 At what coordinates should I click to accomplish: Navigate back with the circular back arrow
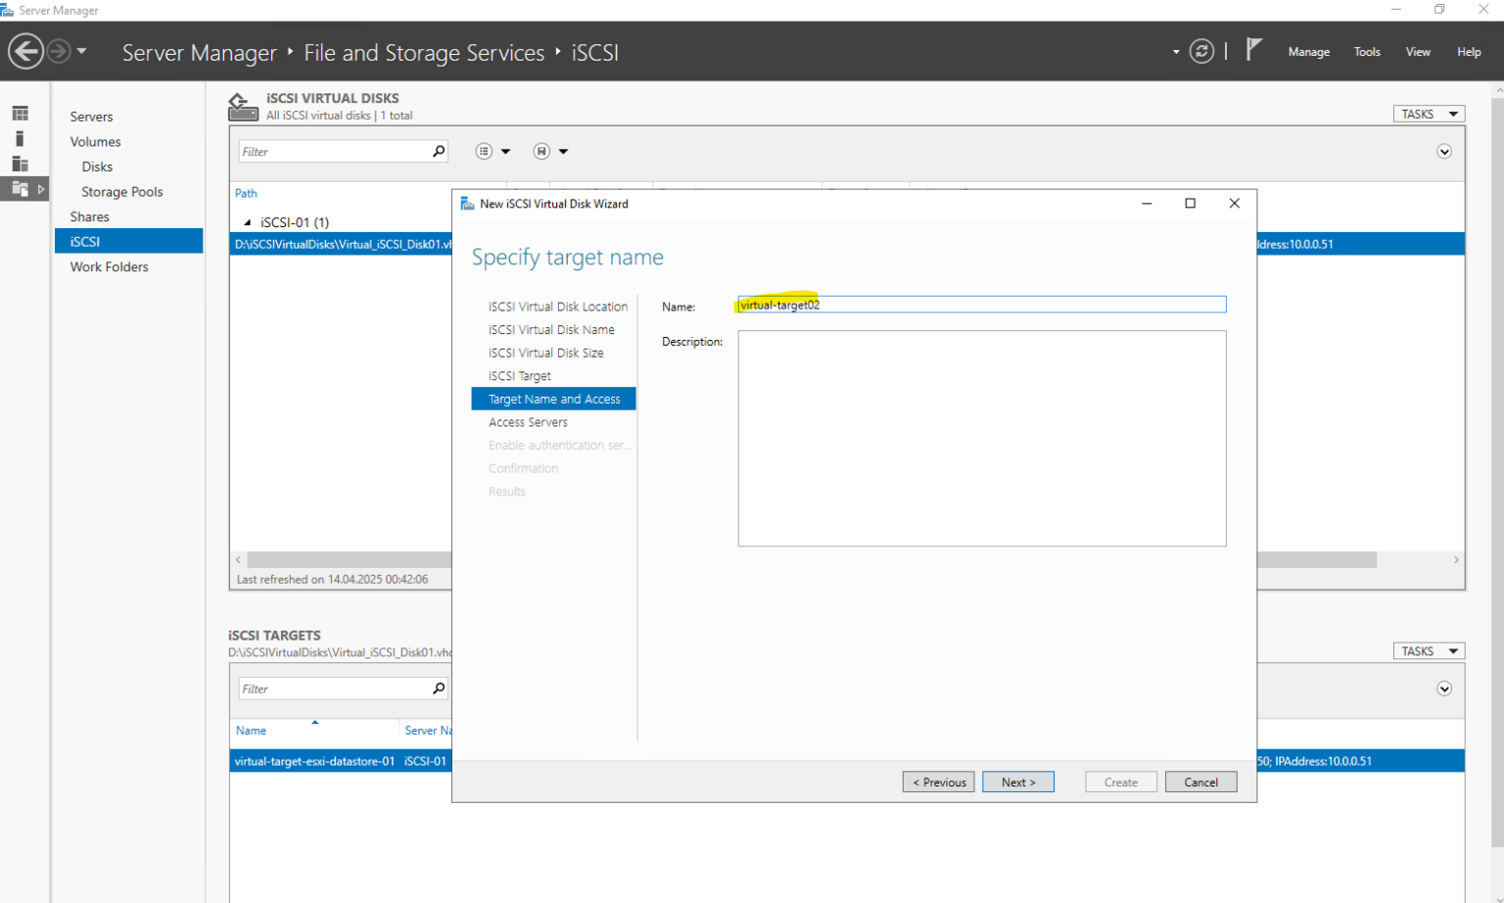click(26, 50)
